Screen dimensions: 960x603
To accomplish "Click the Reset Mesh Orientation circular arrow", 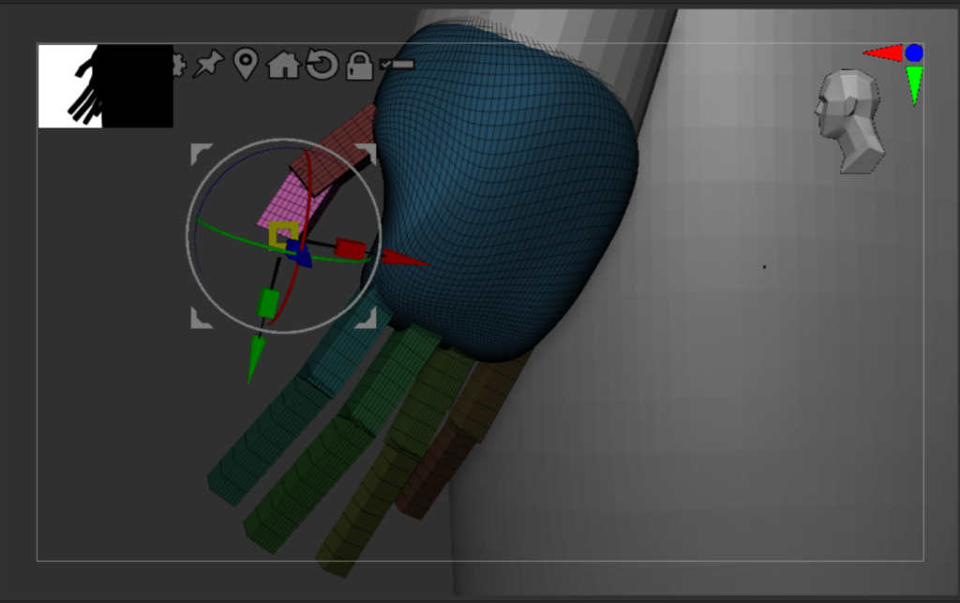I will point(322,65).
